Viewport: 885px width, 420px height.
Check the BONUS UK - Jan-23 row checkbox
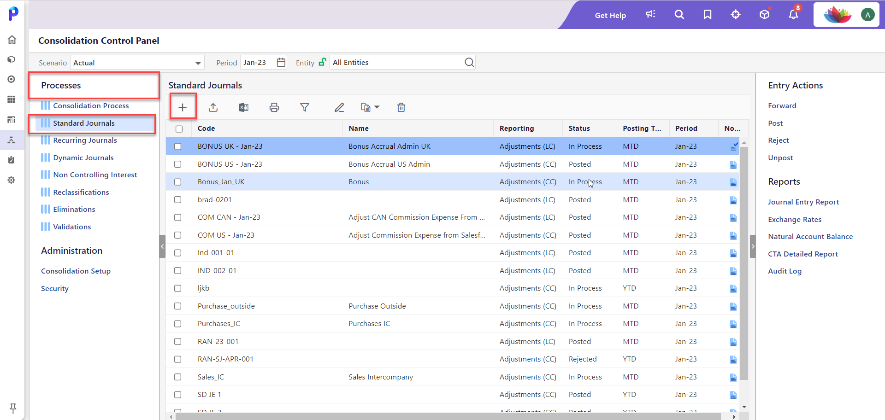(x=178, y=146)
